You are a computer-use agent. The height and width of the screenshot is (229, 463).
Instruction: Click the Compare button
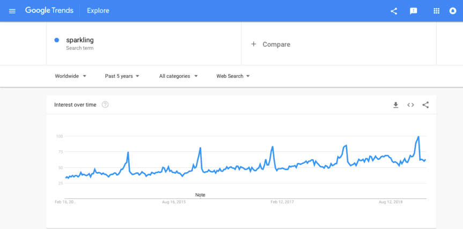point(276,45)
